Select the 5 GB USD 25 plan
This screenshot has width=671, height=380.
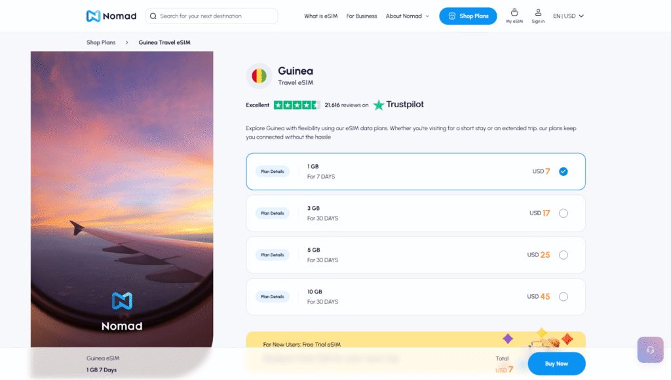click(x=563, y=255)
